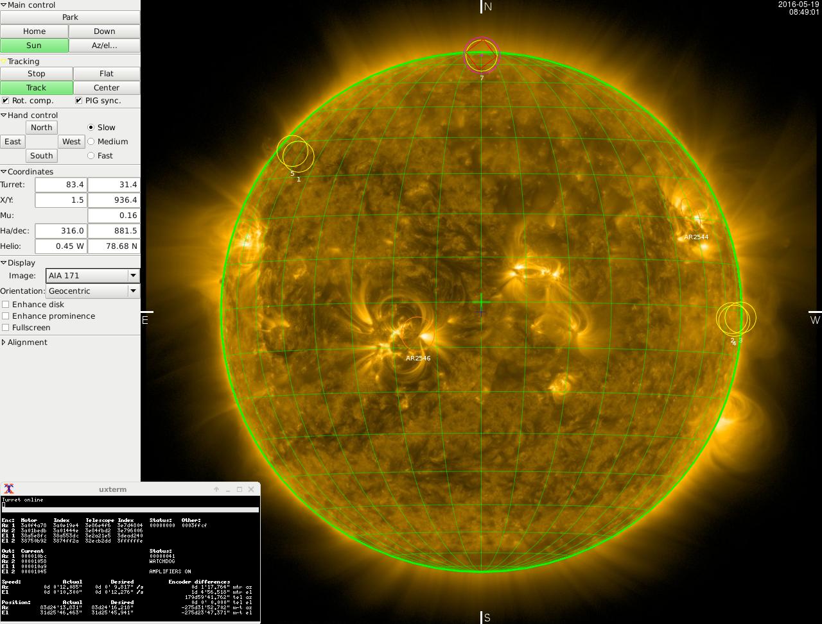Select the Medium speed radio button
The width and height of the screenshot is (822, 624).
pyautogui.click(x=91, y=142)
